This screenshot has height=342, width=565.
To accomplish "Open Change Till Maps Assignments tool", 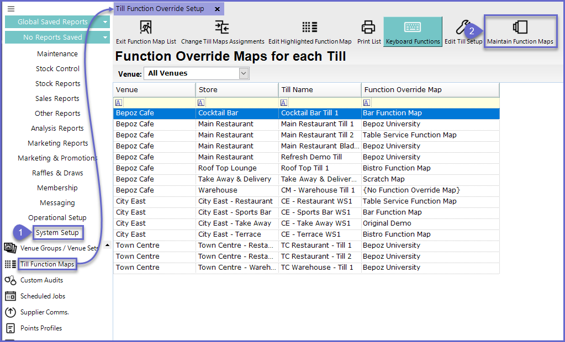I will [222, 28].
